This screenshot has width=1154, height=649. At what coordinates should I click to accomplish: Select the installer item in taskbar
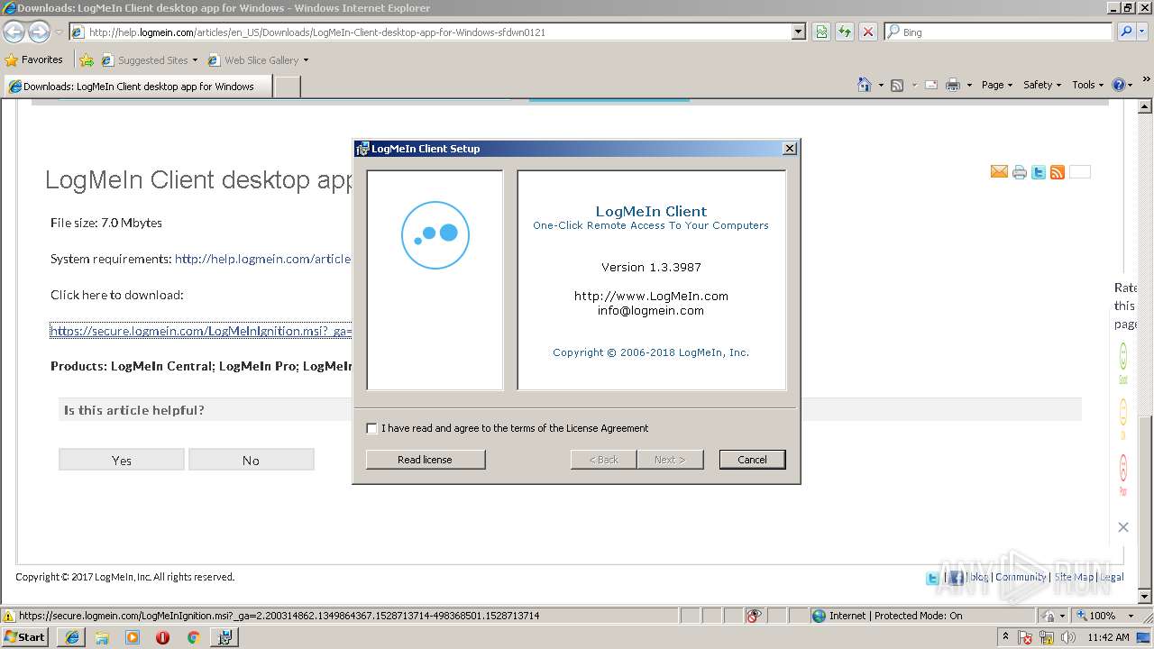[x=224, y=637]
